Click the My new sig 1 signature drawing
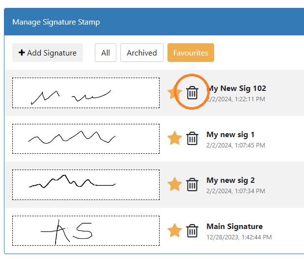This screenshot has width=304, height=259. click(x=86, y=139)
